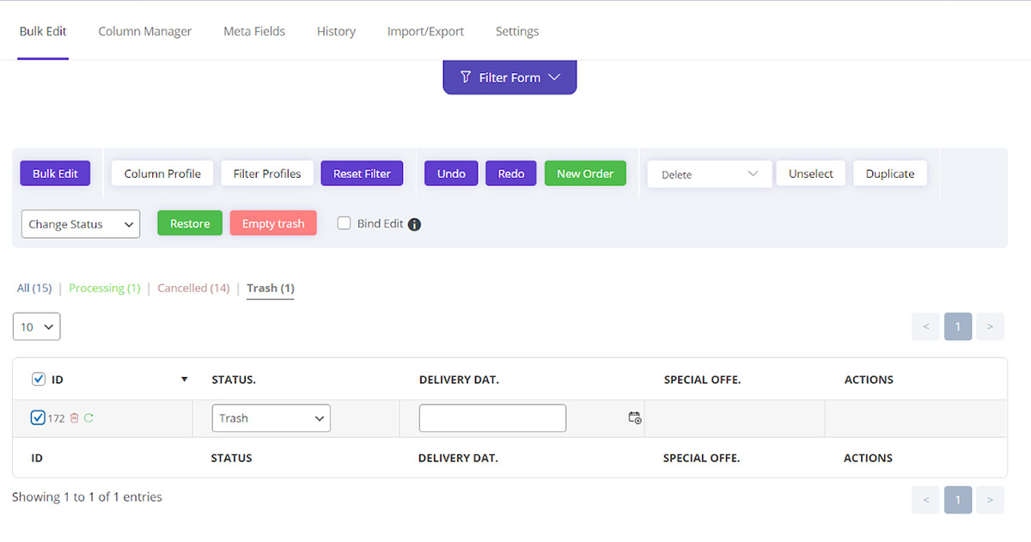Click the DELIVERY DAT. header at table top
The height and width of the screenshot is (542, 1031).
(x=459, y=380)
